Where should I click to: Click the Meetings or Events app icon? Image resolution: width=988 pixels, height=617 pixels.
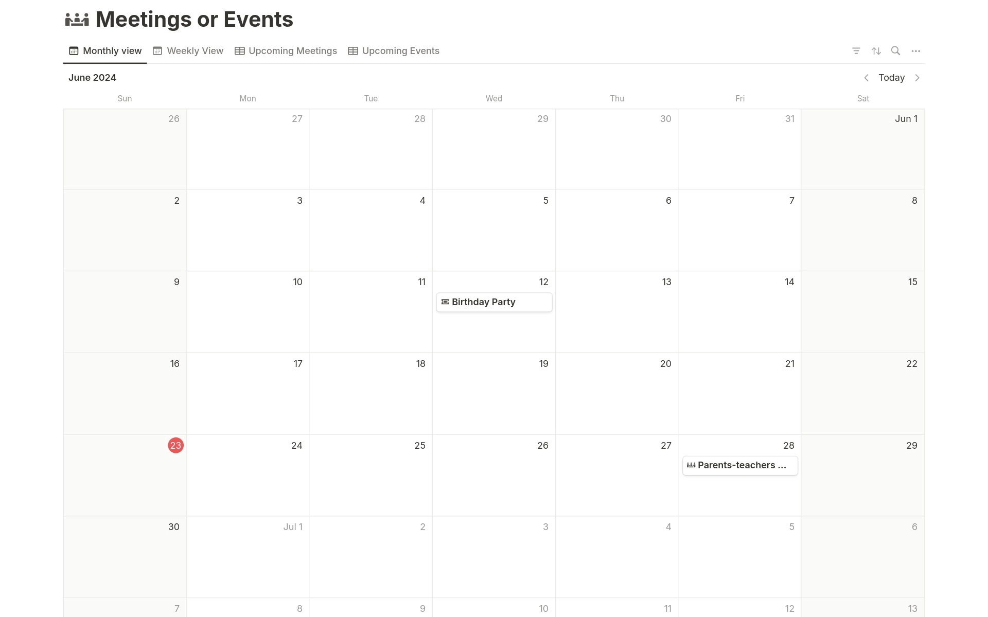[77, 19]
